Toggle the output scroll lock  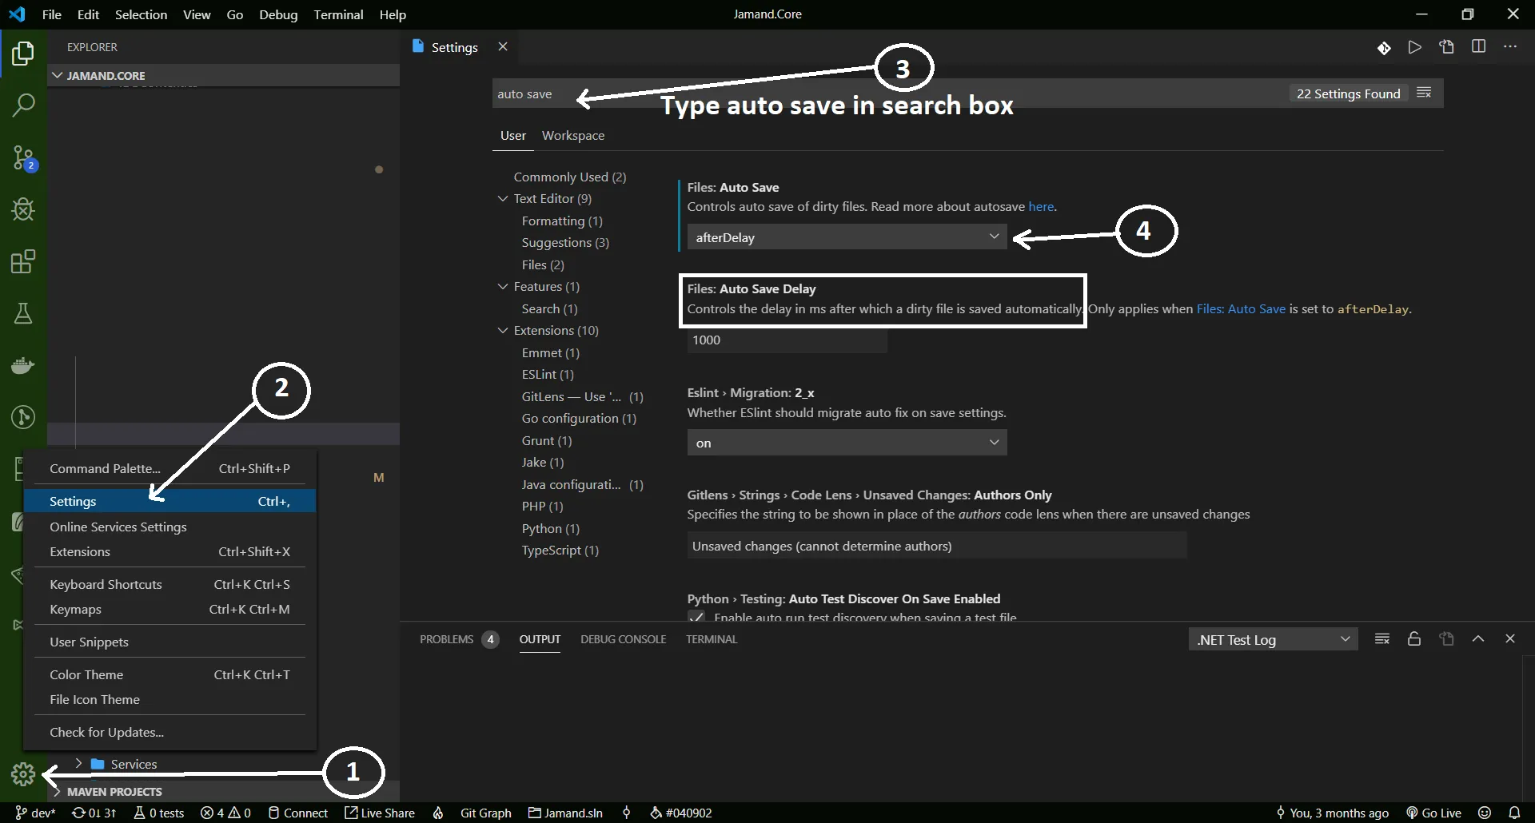coord(1414,638)
